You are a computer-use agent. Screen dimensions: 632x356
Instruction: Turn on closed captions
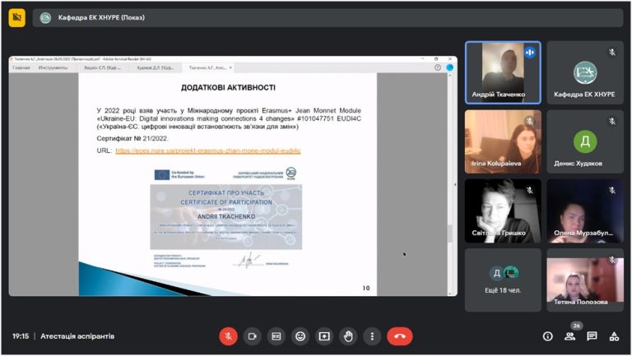(276, 336)
